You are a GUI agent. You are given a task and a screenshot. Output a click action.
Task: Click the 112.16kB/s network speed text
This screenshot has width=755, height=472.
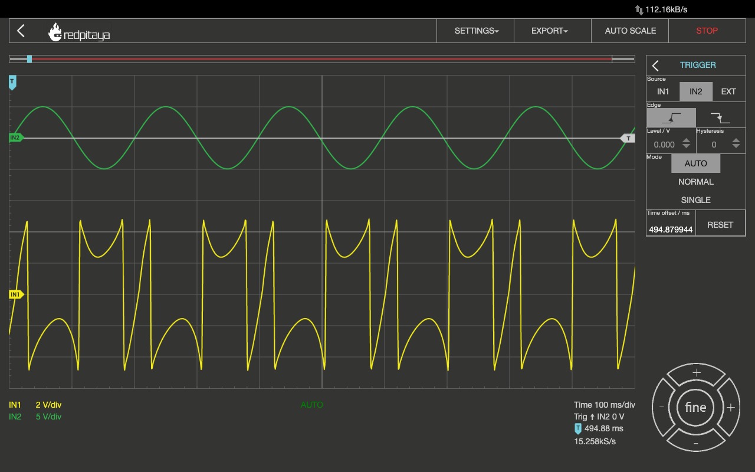point(667,9)
